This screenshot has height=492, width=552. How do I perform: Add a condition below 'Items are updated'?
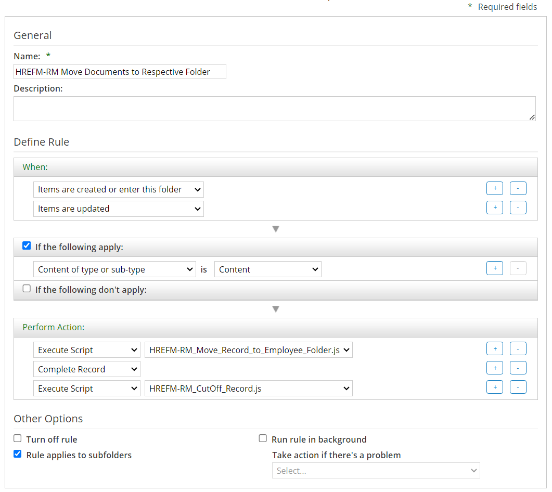[495, 207]
